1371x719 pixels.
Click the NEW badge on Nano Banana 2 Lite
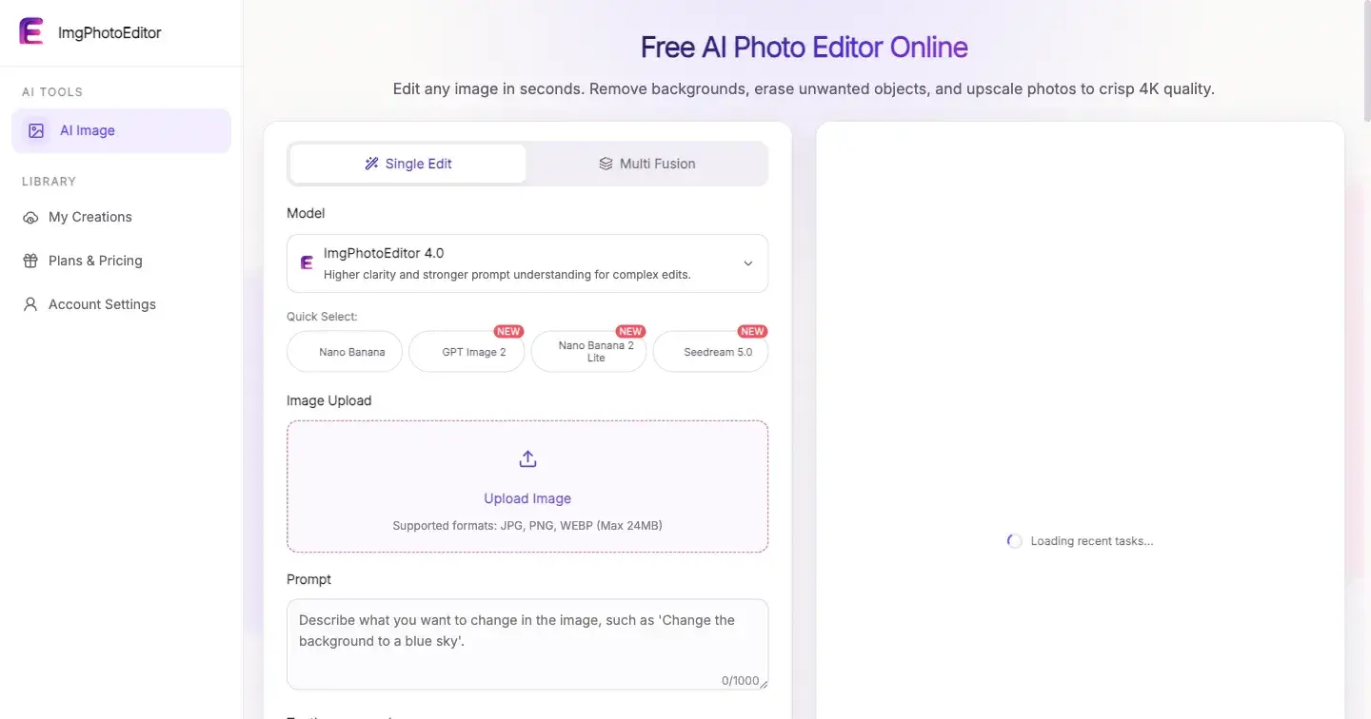[630, 332]
